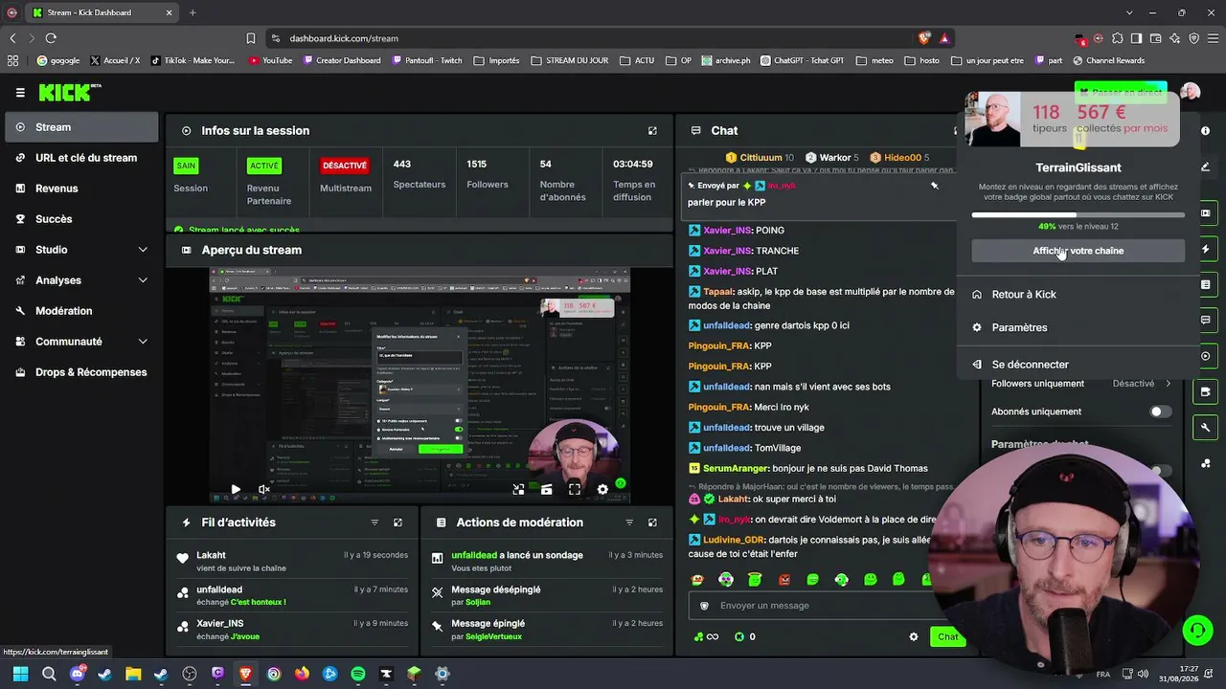Click the Afficher votre chaîne button

[1078, 251]
